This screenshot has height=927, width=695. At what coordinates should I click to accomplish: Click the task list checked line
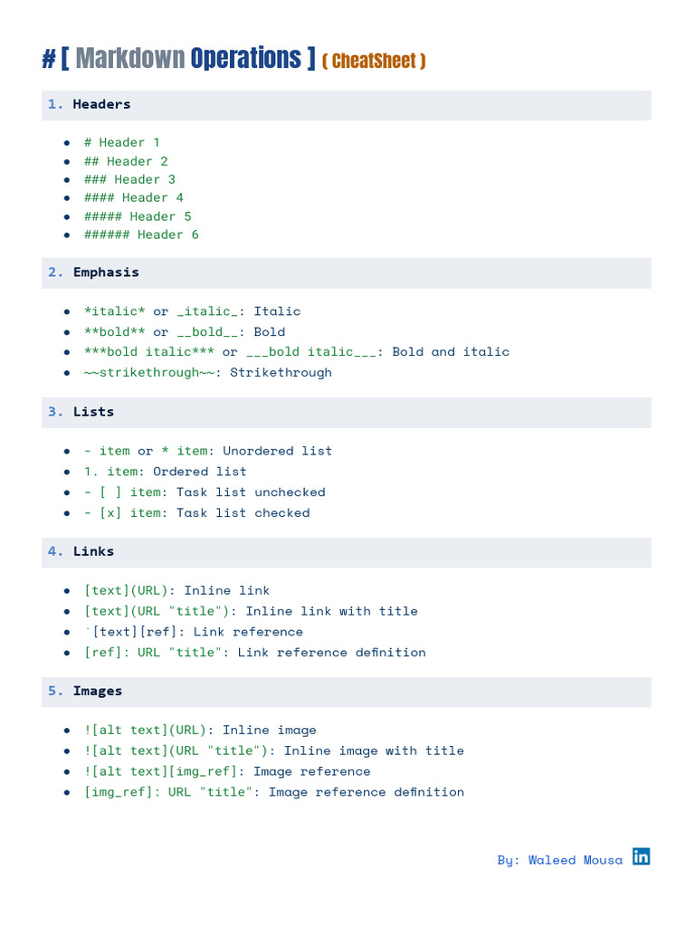point(197,512)
